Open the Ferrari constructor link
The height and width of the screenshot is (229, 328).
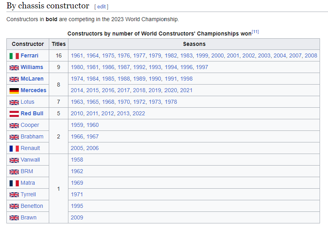click(x=30, y=56)
